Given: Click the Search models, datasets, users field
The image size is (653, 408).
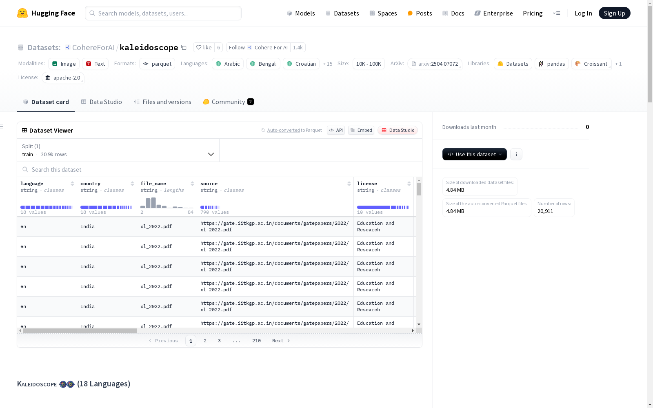Looking at the screenshot, I should pyautogui.click(x=163, y=13).
